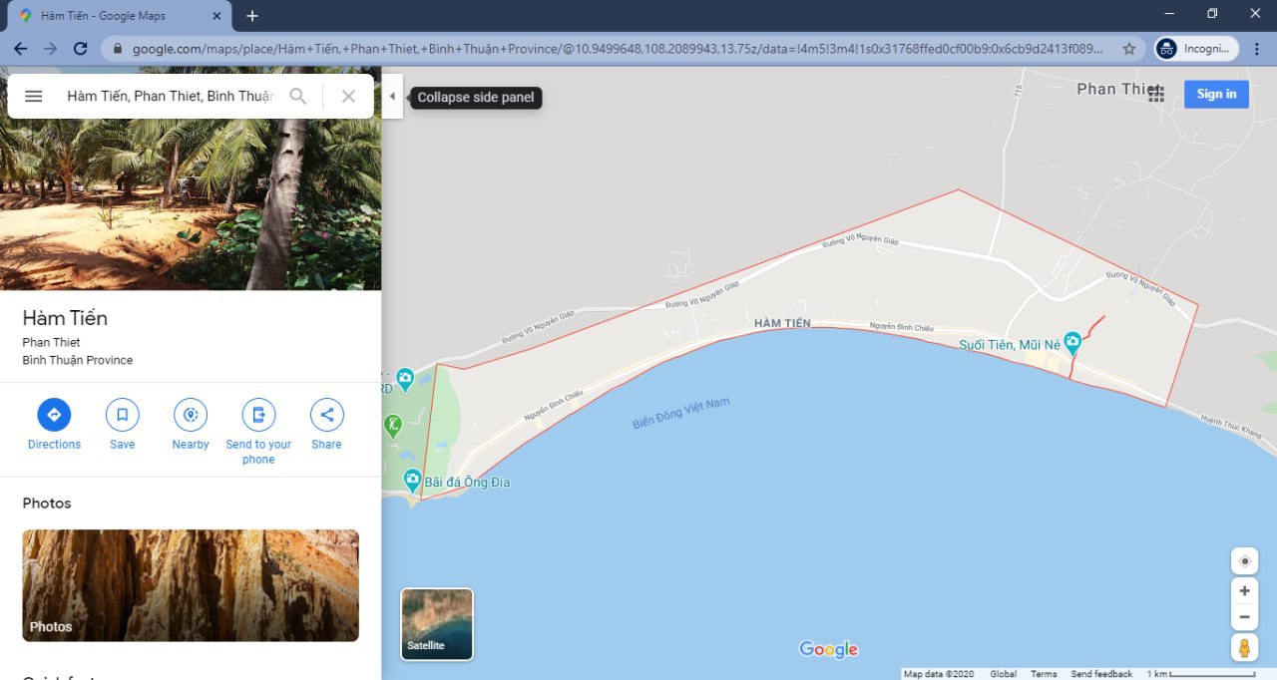Click the address bar URL
This screenshot has width=1277, height=680.
coord(619,48)
